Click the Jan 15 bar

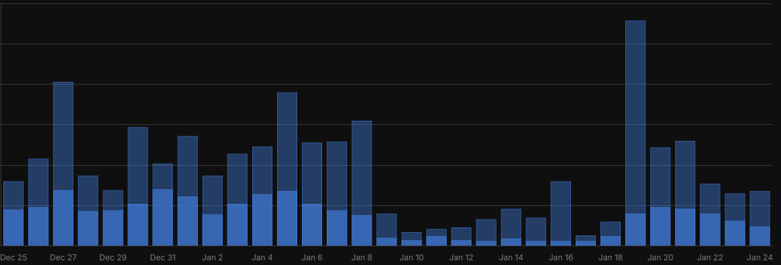tap(536, 231)
